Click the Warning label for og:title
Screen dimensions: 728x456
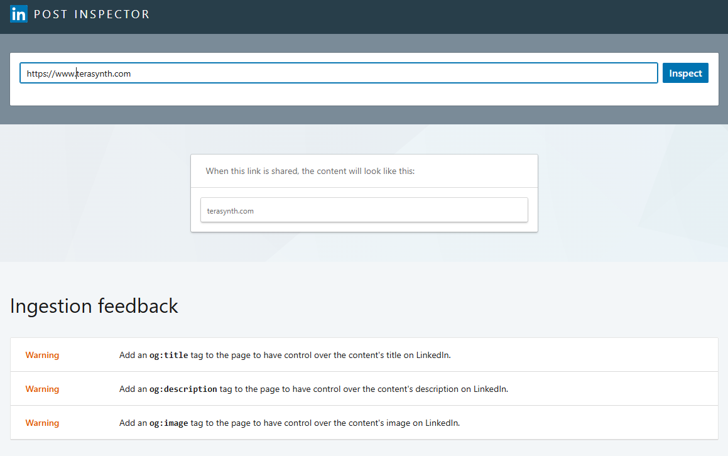coord(42,355)
